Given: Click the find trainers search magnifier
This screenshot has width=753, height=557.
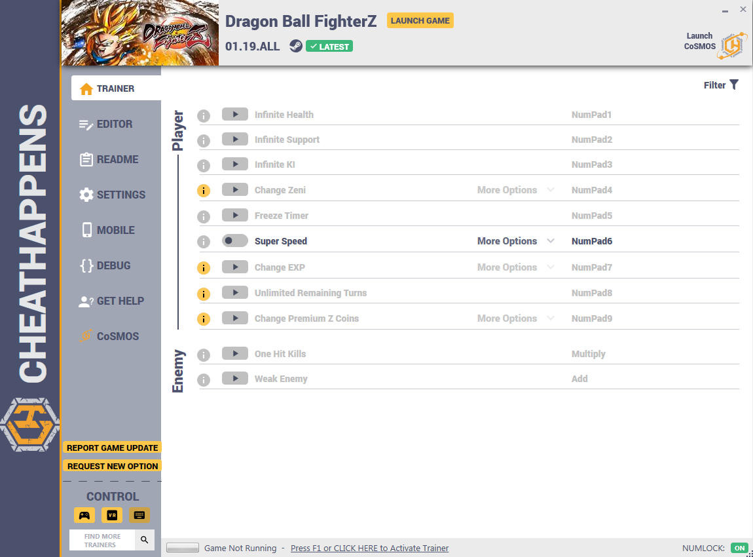Looking at the screenshot, I should point(144,540).
